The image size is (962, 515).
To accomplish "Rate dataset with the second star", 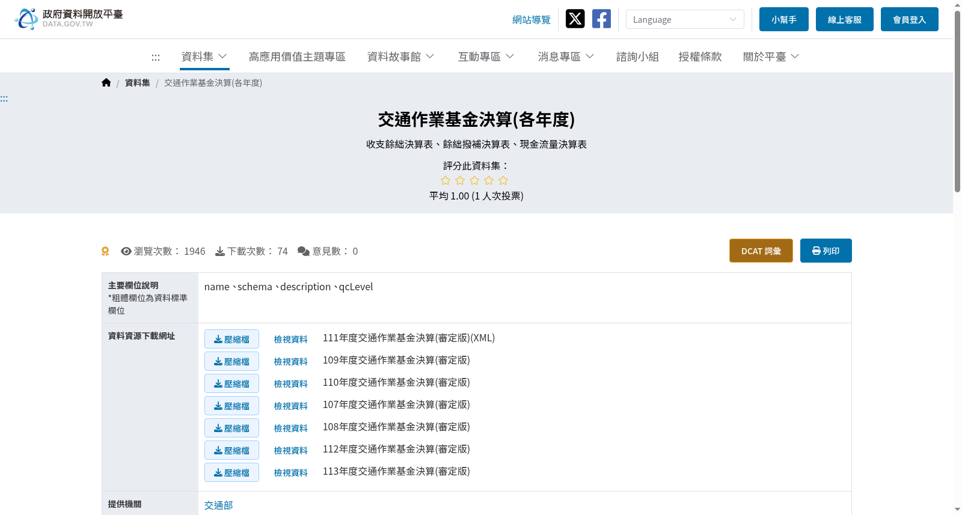I will point(460,180).
